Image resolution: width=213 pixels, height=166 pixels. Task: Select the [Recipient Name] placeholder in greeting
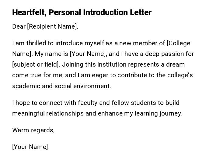(x=52, y=26)
